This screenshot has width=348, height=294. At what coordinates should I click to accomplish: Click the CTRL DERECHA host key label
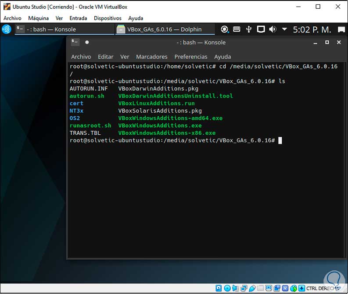click(x=323, y=288)
